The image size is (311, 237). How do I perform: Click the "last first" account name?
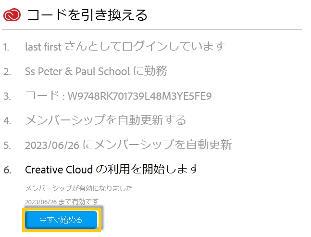pos(43,47)
